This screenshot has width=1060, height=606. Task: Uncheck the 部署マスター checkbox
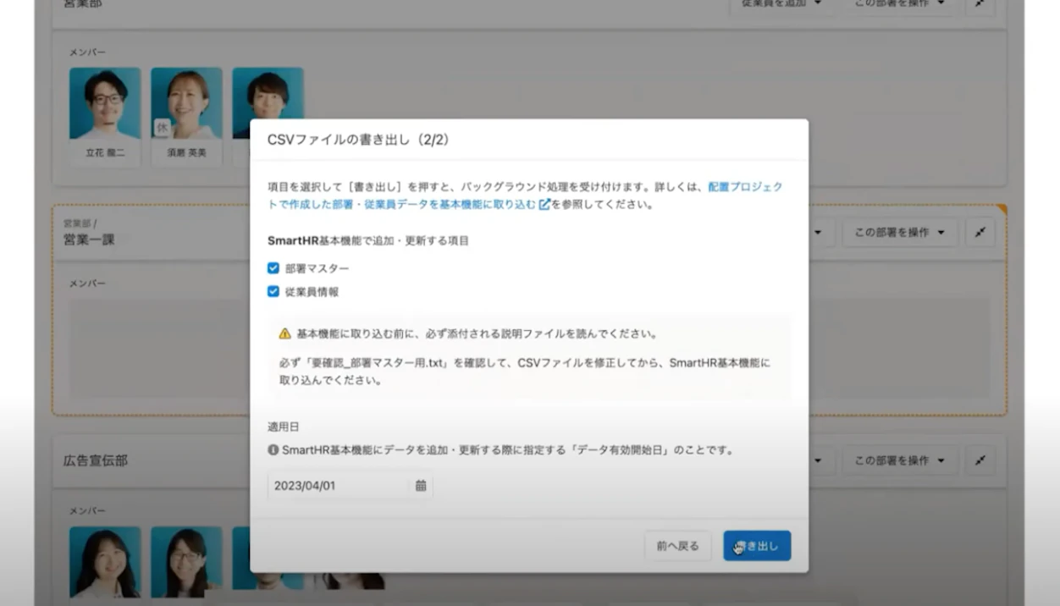click(273, 268)
